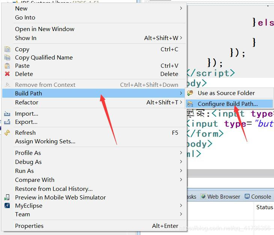Image resolution: width=274 pixels, height=235 pixels.
Task: Expand the Profile As submenu arrow
Action: 181,153
